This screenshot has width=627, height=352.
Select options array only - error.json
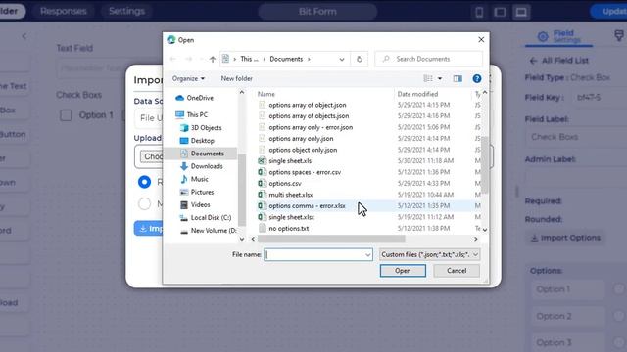point(306,127)
